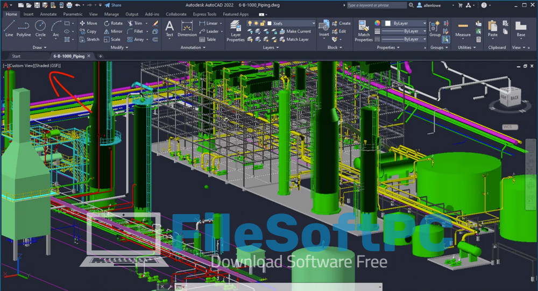Expand the Modify panel
This screenshot has height=291, width=538.
coord(119,47)
